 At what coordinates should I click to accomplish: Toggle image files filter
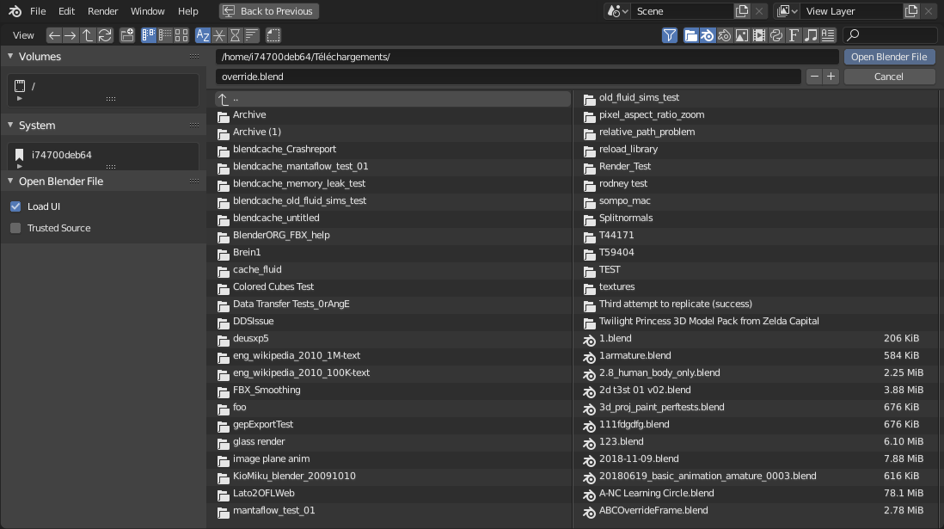pos(742,35)
